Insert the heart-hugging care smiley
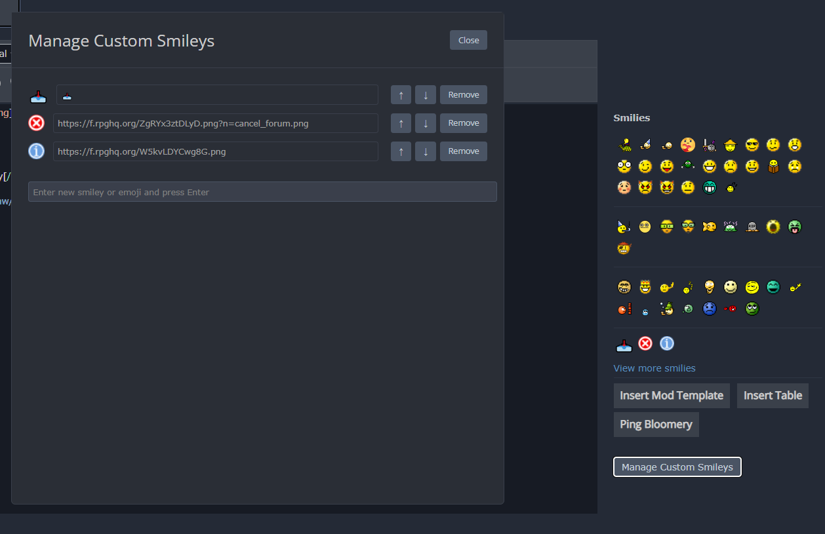Image resolution: width=825 pixels, height=534 pixels. pyautogui.click(x=687, y=145)
